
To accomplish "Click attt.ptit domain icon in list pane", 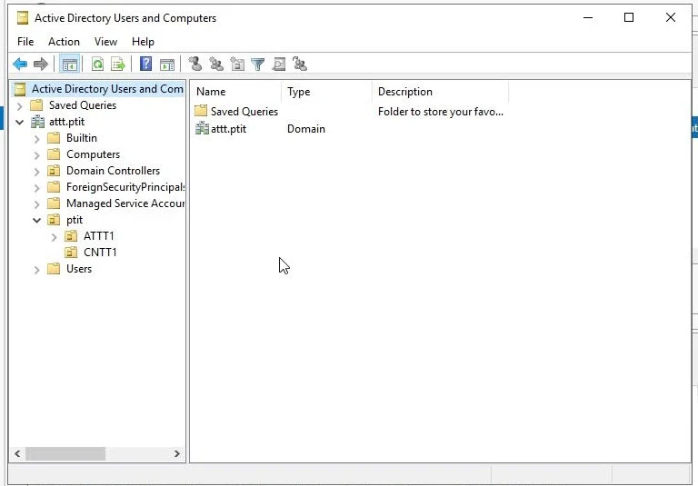I will point(202,128).
